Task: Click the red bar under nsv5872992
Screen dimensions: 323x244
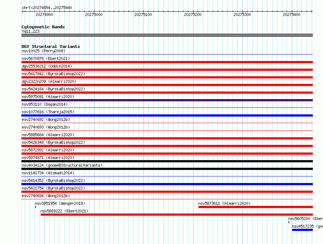Action: 167,154
